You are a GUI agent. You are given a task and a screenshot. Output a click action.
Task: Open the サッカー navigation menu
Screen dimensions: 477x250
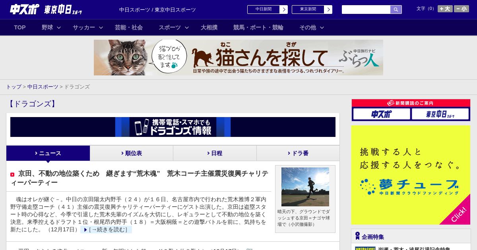point(84,27)
